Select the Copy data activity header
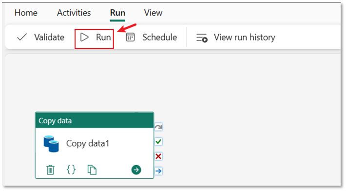The image size is (346, 191). pos(95,120)
